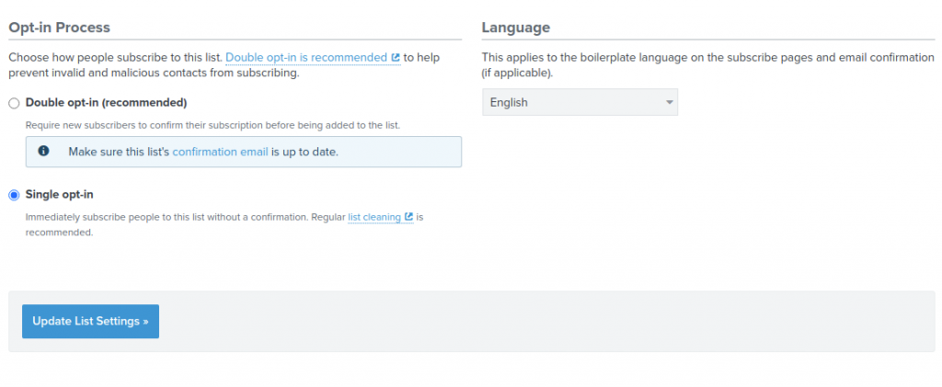Open the "Double opt-in is recommended" link
Screen dimensions: 942x387
click(306, 58)
